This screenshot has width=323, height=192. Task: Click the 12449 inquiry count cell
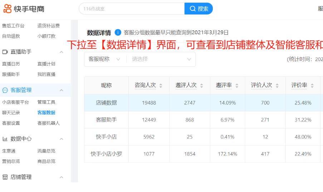(x=149, y=120)
